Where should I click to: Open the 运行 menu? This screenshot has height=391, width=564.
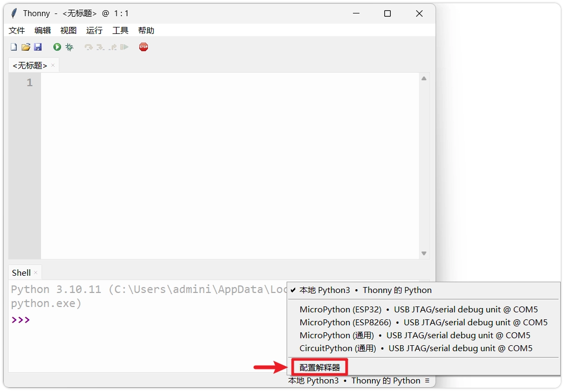coord(94,31)
